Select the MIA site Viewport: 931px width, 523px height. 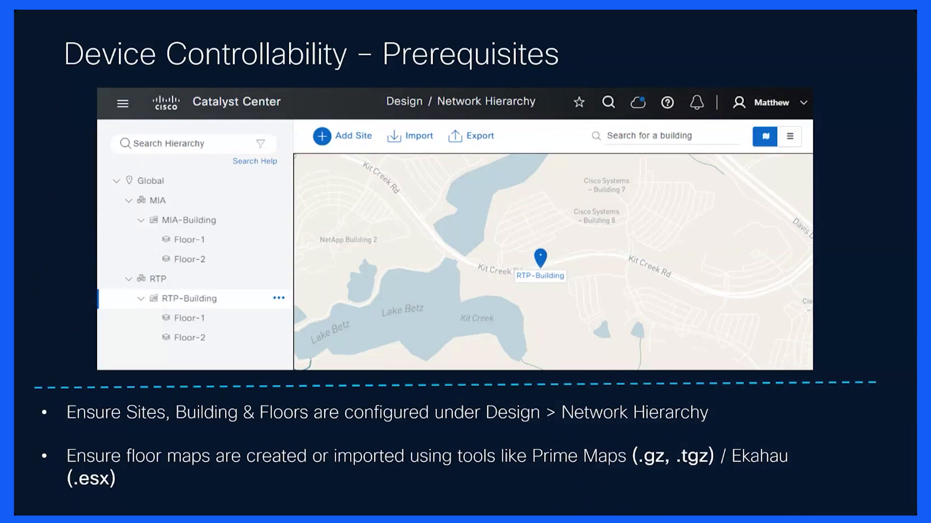[x=158, y=200]
